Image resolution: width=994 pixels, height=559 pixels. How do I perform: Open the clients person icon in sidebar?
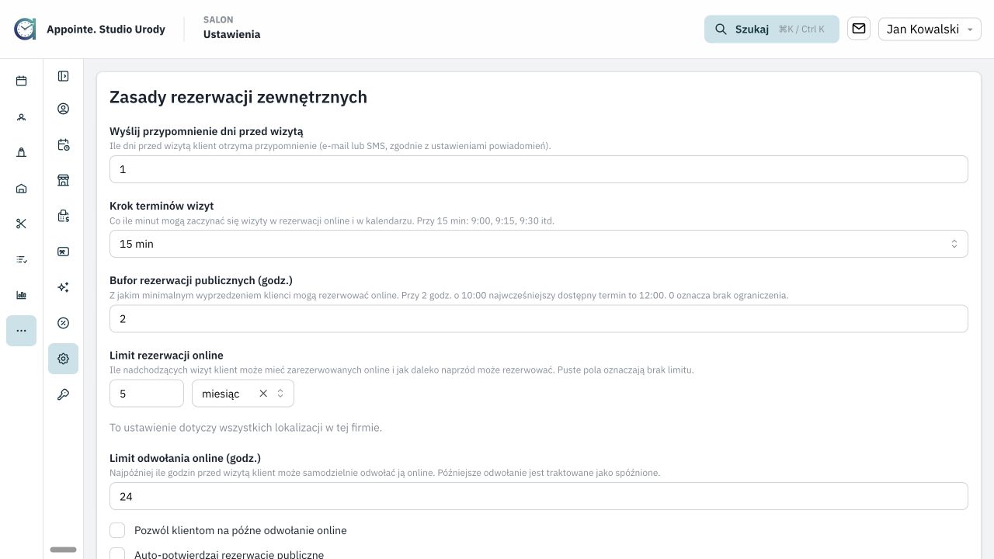click(21, 116)
